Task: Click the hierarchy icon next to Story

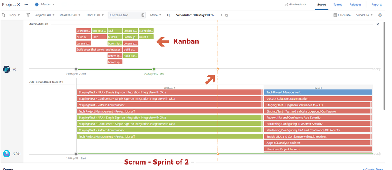Action: (x=4, y=15)
